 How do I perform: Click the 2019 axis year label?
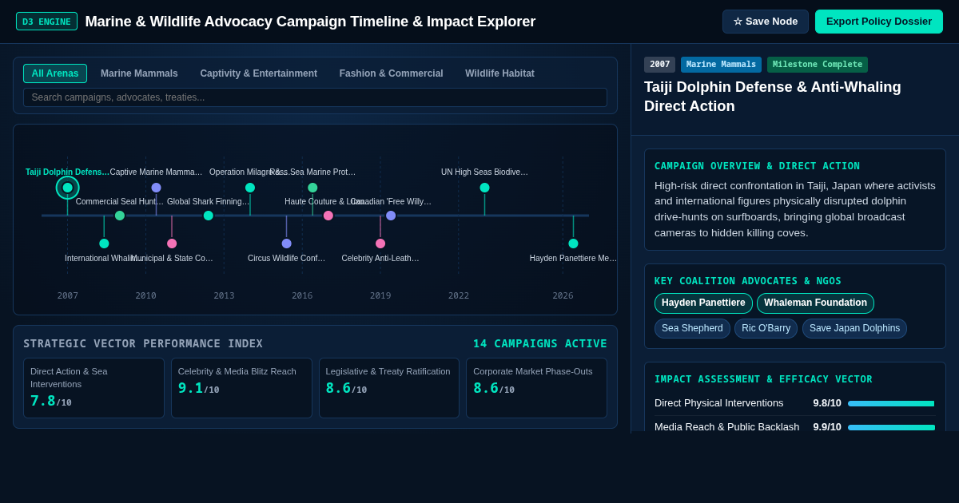coord(380,295)
